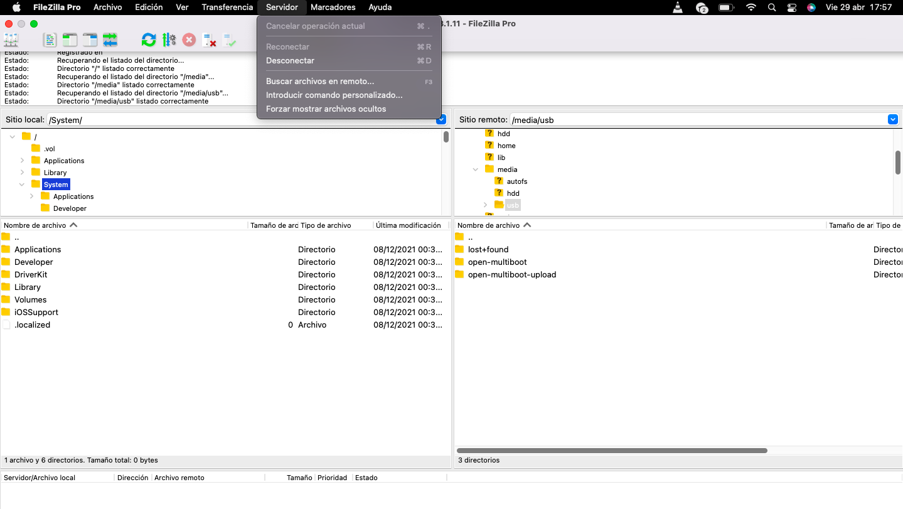Screen dimensions: 903x509
Task: Refresh file listings with green-blue arrows icon
Action: coord(149,40)
